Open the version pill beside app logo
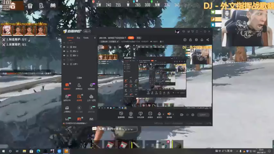 tap(87, 31)
